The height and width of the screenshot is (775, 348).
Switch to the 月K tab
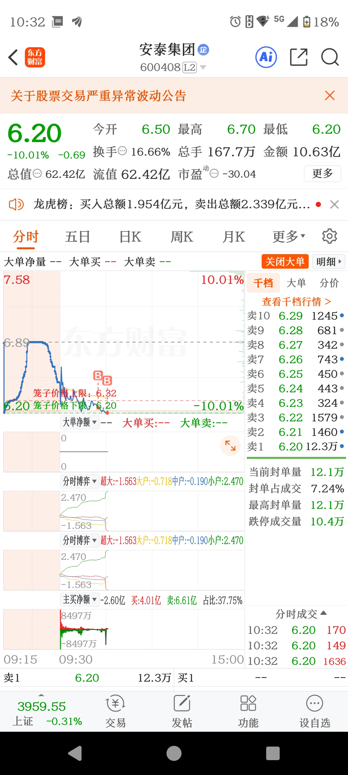point(234,236)
